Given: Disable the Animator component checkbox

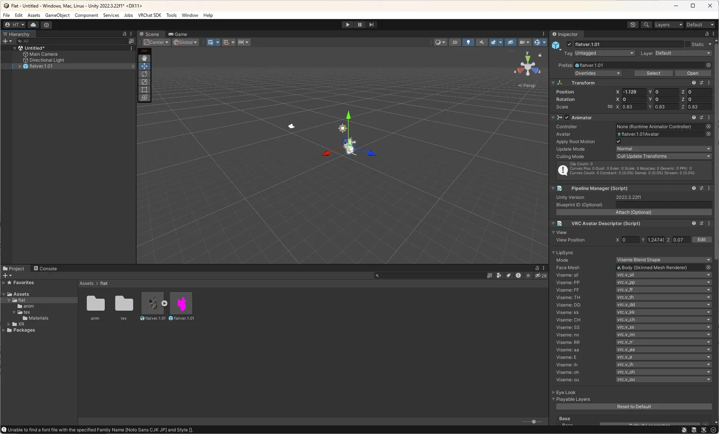Looking at the screenshot, I should click(x=567, y=117).
